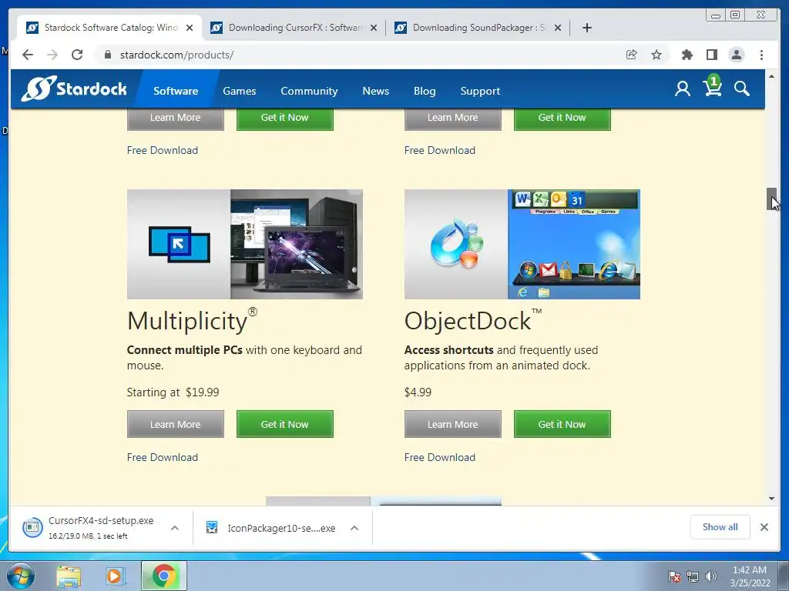The width and height of the screenshot is (789, 591).
Task: Click the ObjectDock product image
Action: pos(522,244)
